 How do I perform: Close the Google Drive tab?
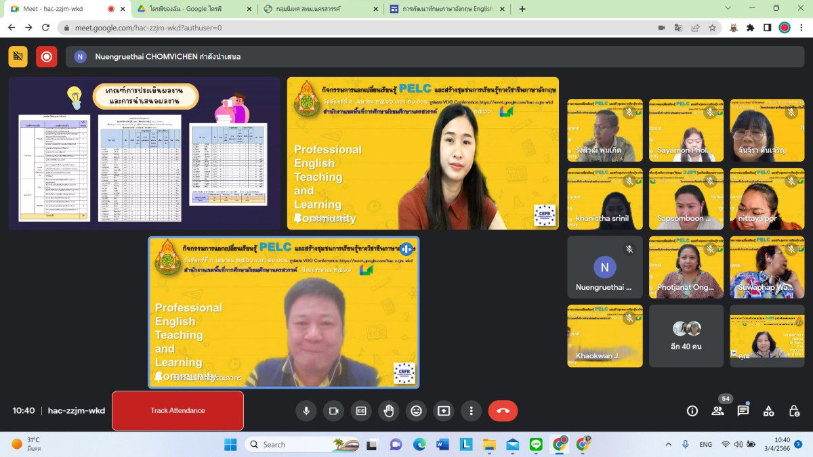(249, 9)
